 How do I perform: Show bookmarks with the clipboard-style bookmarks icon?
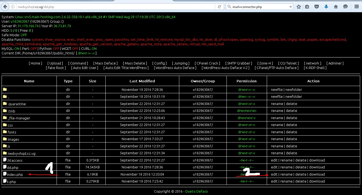pos(307,7)
